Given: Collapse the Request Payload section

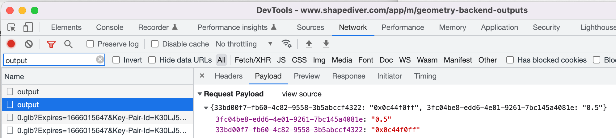Looking at the screenshot, I should pos(200,94).
